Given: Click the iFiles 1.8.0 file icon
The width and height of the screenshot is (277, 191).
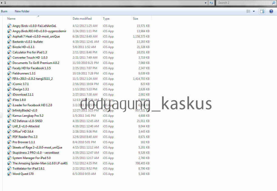Looking at the screenshot, I should point(9,100).
